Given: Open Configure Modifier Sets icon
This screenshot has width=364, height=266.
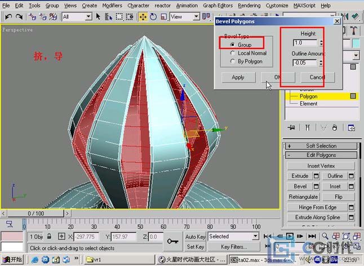Looking at the screenshot, I should coord(351,128).
